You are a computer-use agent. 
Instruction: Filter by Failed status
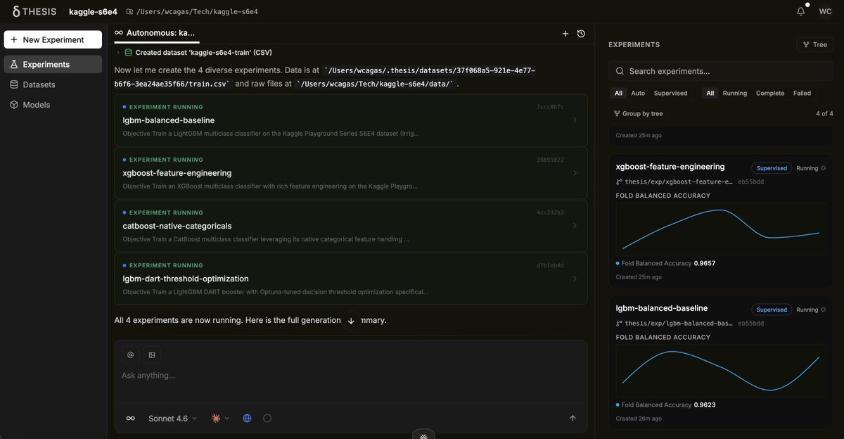[x=802, y=93]
